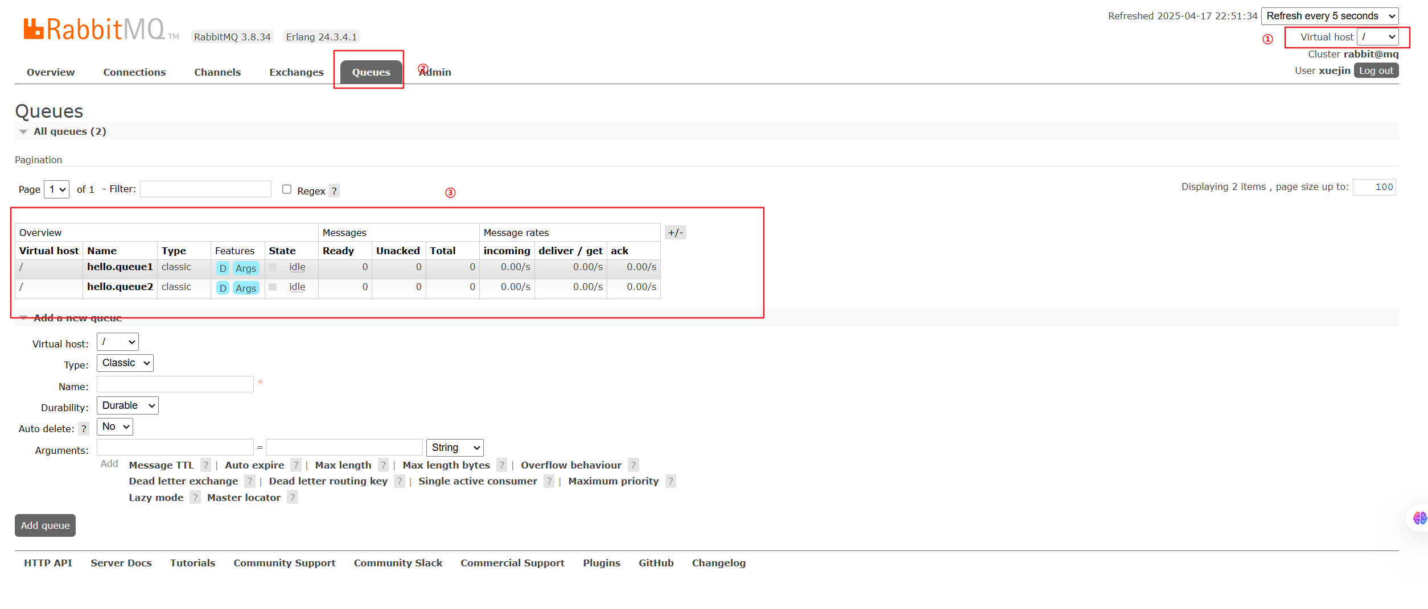The height and width of the screenshot is (609, 1428).
Task: Click the D feature badge of hello.queue1
Action: [x=223, y=268]
